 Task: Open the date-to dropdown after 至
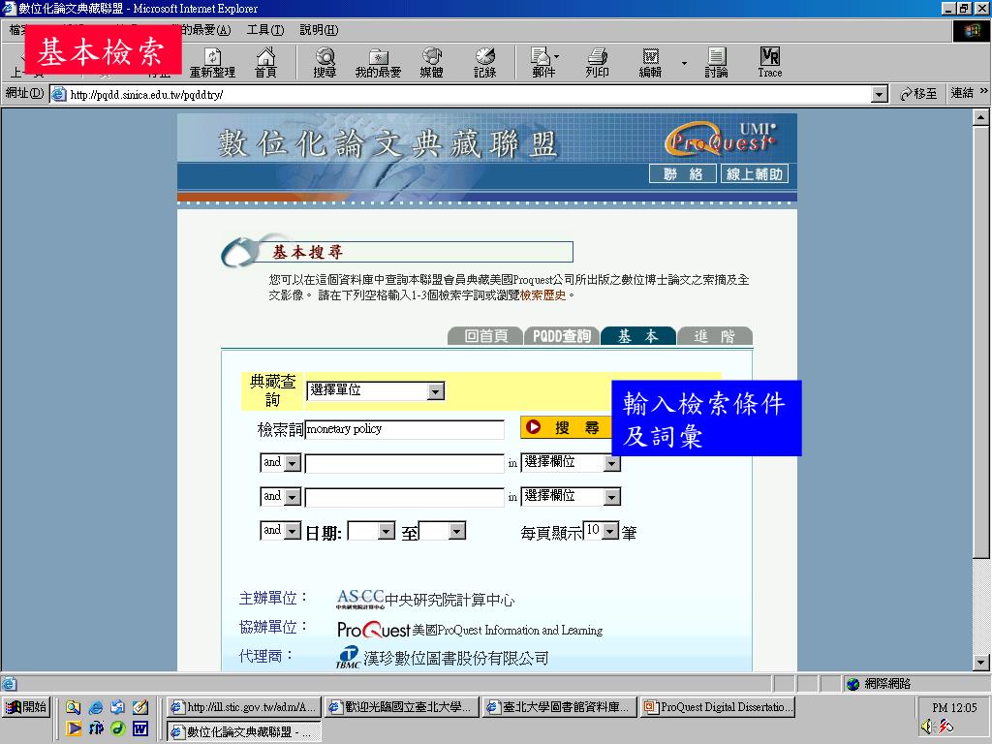[442, 531]
